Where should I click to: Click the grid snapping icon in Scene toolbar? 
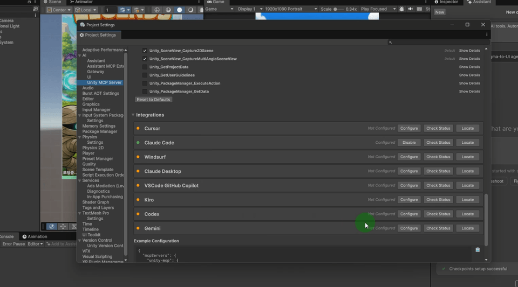point(122,10)
